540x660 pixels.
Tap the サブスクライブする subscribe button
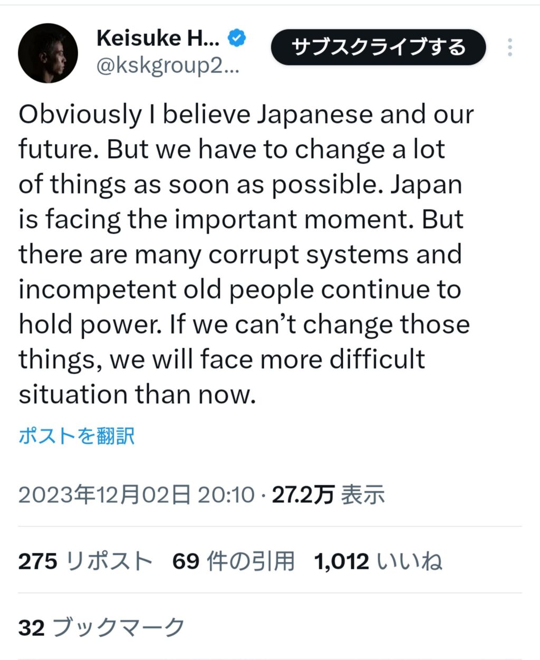[x=378, y=47]
